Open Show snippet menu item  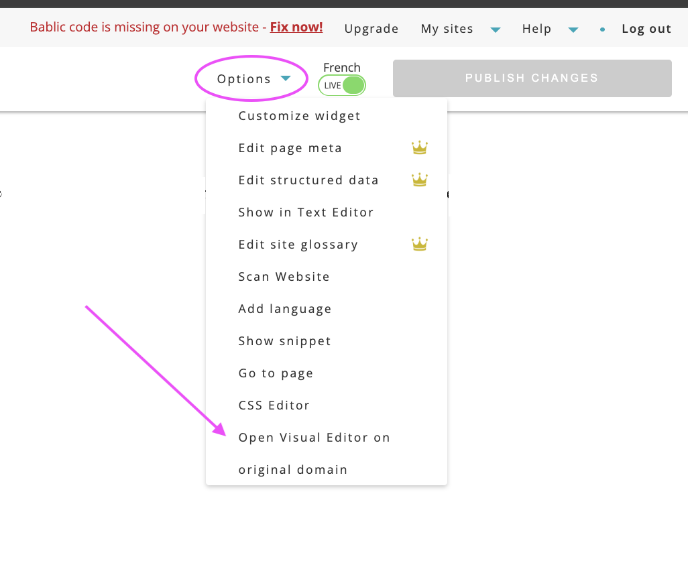[284, 341]
